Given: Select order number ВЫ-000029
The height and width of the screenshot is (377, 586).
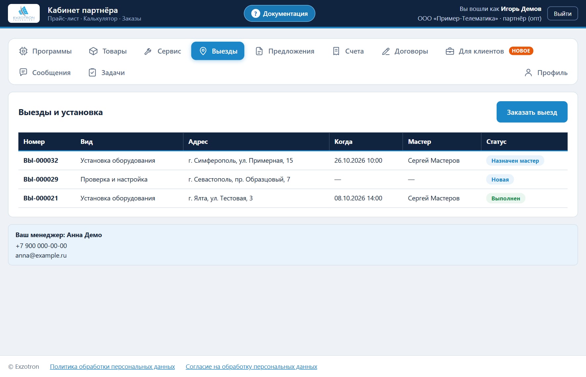Looking at the screenshot, I should point(41,179).
